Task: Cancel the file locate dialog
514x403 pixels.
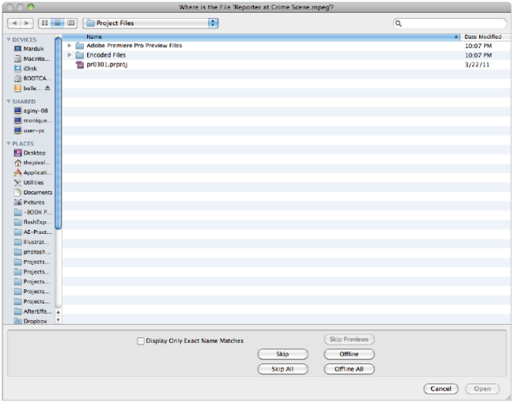Action: [440, 389]
